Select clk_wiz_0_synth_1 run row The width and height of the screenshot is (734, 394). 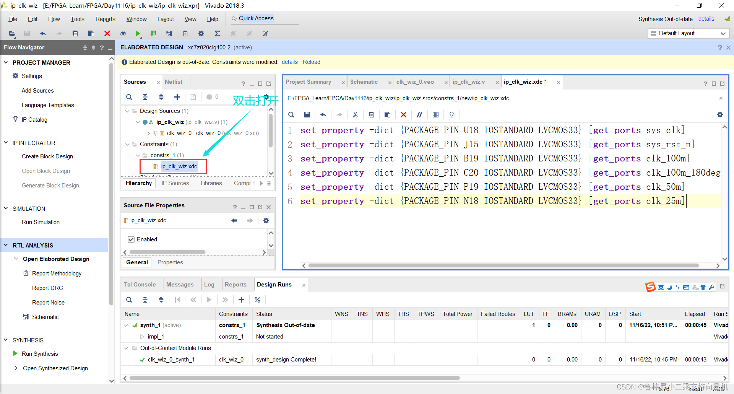tap(424, 360)
